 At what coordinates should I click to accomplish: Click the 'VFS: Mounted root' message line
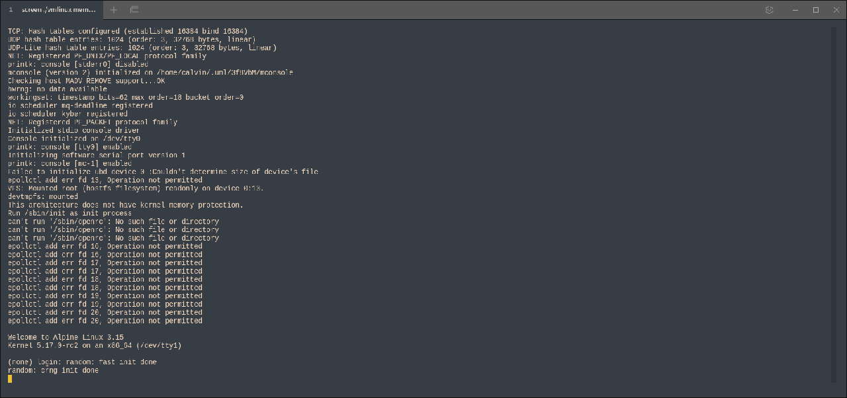coord(136,188)
